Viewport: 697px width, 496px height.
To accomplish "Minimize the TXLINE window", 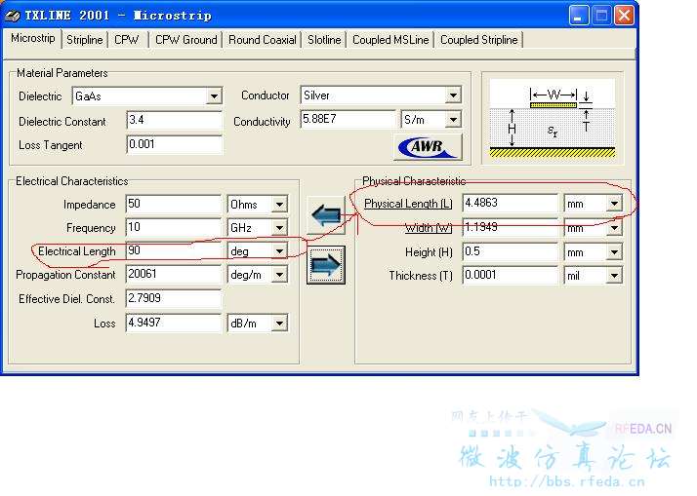I will (x=579, y=16).
